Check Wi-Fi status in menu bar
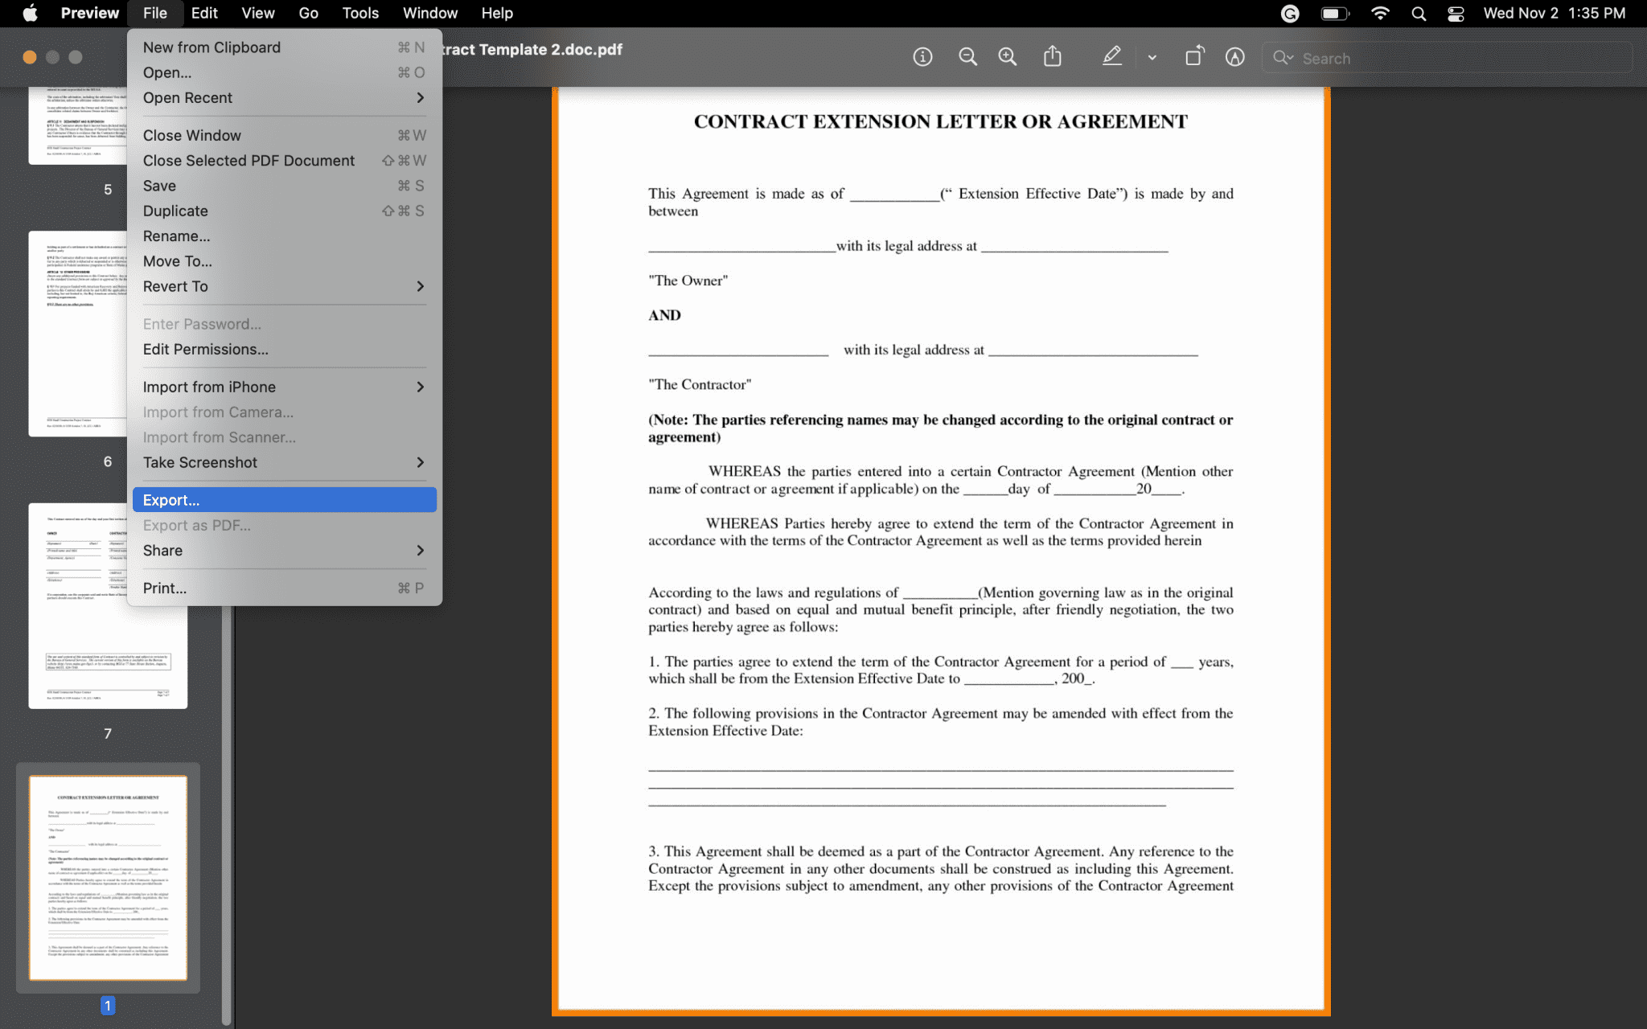The image size is (1647, 1029). click(x=1380, y=13)
